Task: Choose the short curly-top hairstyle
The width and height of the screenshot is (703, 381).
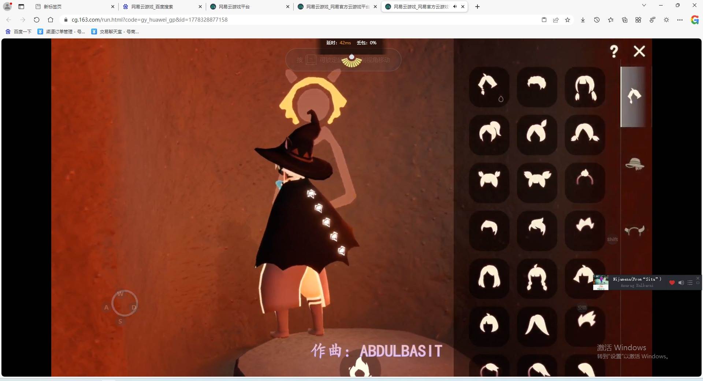Action: coord(537,87)
